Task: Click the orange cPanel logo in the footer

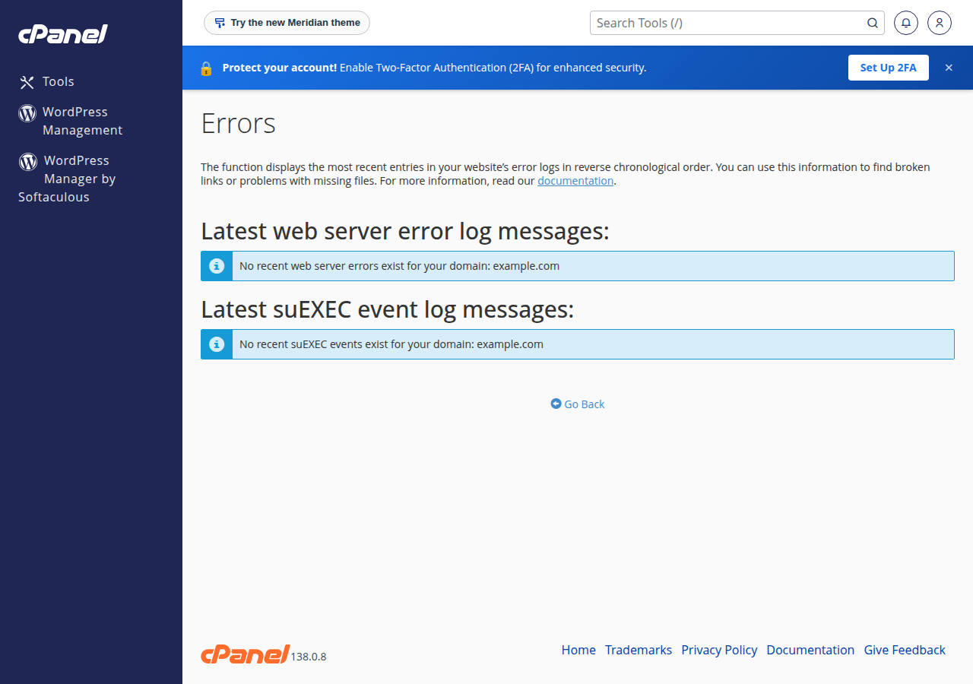Action: coord(245,654)
